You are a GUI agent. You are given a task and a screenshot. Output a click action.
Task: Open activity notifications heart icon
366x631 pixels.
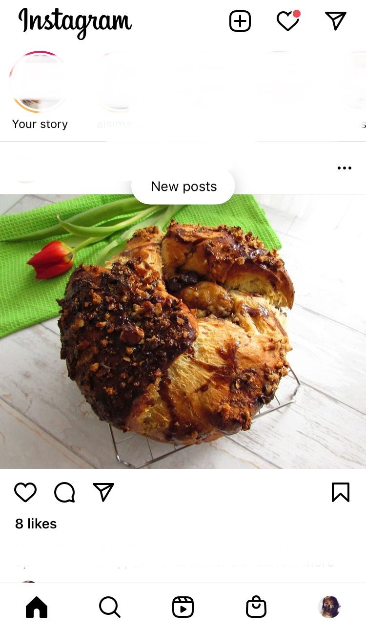[x=288, y=21]
